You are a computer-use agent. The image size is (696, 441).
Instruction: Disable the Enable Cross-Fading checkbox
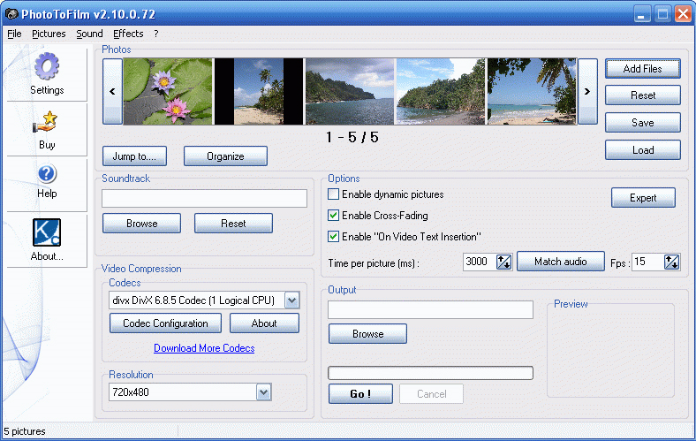334,216
